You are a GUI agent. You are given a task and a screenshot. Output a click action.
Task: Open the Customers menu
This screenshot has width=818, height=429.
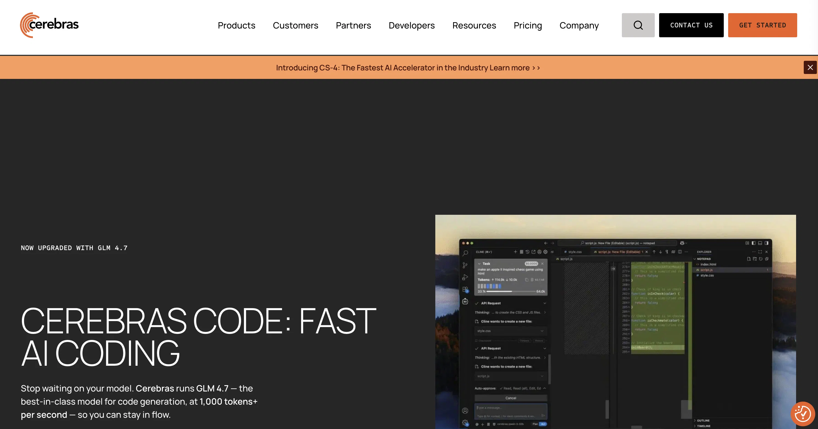[295, 25]
